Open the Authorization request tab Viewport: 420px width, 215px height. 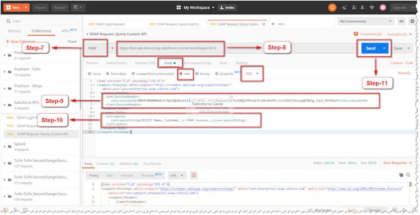pos(116,63)
